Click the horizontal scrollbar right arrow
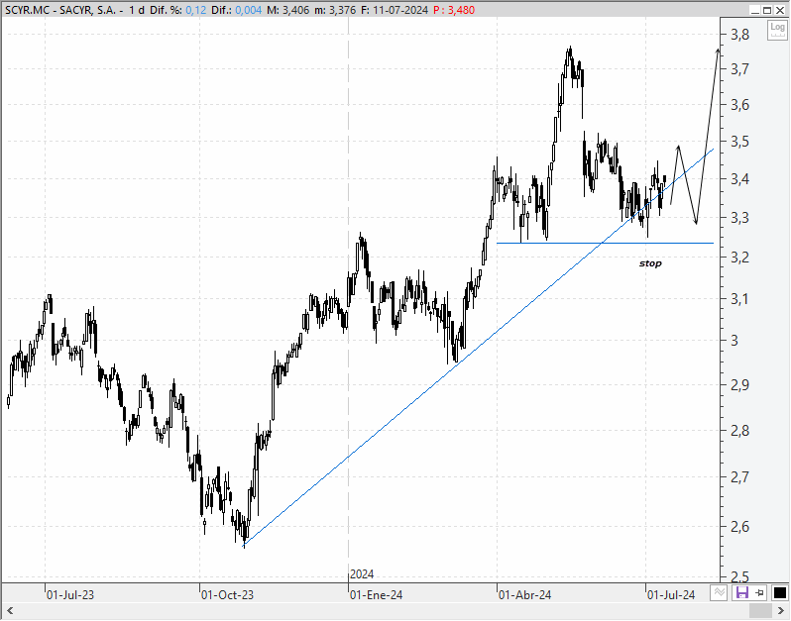Screen dimensions: 791x621 pyautogui.click(x=781, y=611)
